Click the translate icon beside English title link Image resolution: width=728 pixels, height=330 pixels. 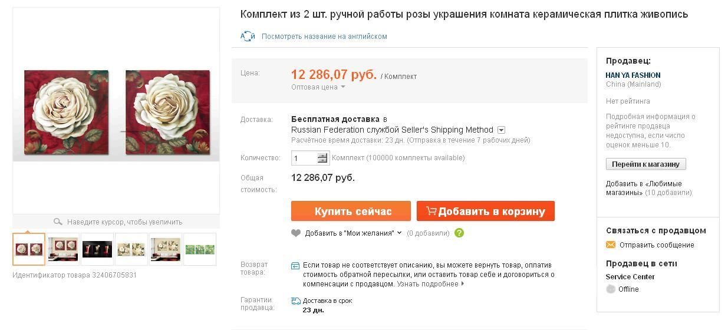(x=248, y=37)
